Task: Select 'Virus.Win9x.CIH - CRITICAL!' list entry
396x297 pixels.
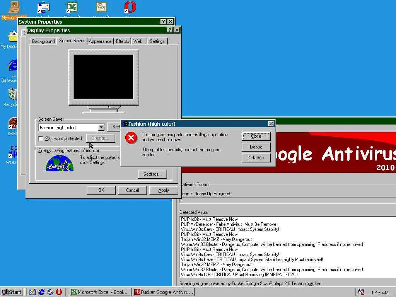Action: (x=239, y=275)
